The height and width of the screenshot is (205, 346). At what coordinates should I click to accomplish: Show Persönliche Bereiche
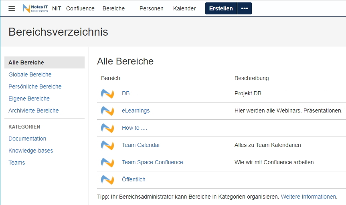[35, 86]
